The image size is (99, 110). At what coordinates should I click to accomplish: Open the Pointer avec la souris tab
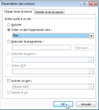click(49, 12)
